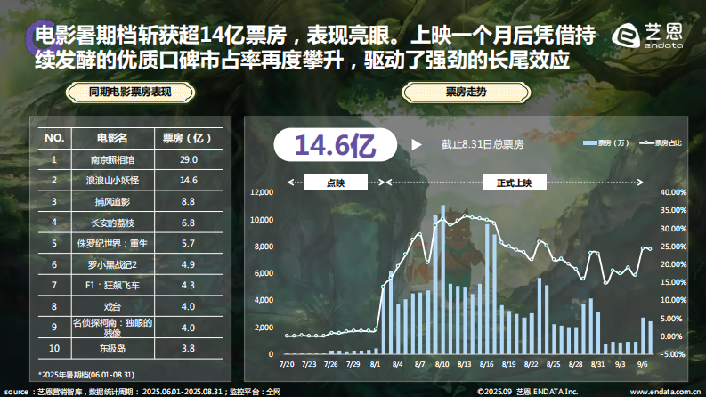The height and width of the screenshot is (397, 706).
Task: Select the F1：狂飙飞车 table cell
Action: coord(112,286)
